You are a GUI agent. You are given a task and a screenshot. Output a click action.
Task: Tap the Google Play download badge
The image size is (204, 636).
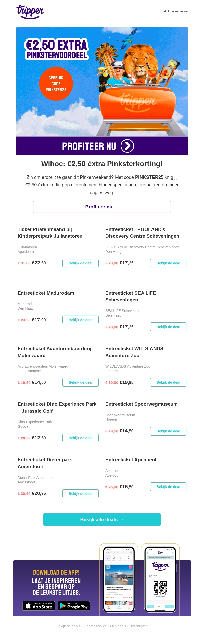(x=74, y=606)
